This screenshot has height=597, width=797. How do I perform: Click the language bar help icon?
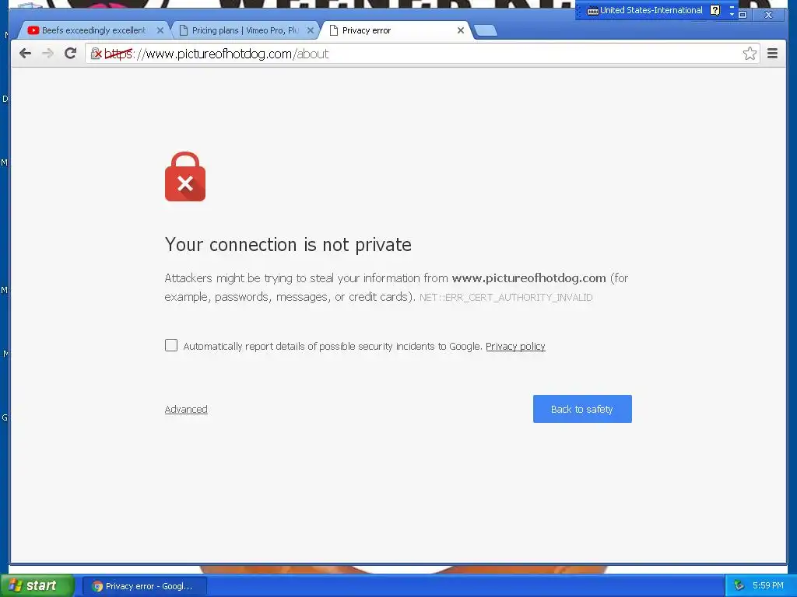(714, 10)
